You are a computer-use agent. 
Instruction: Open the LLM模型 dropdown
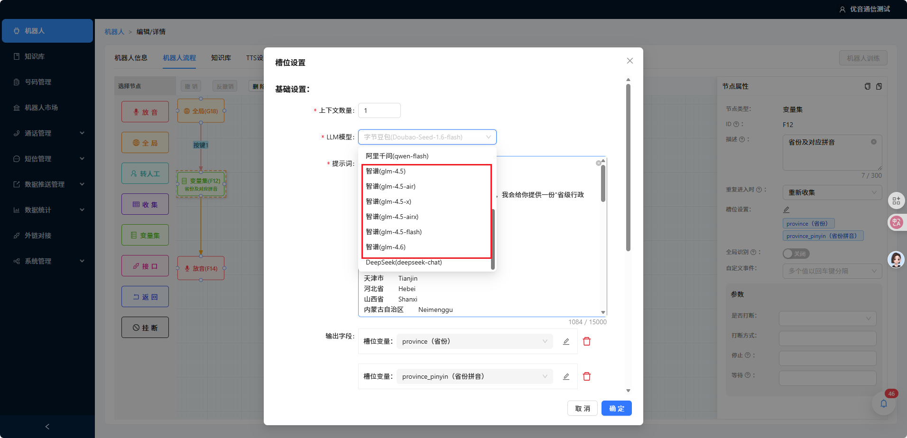pos(427,137)
